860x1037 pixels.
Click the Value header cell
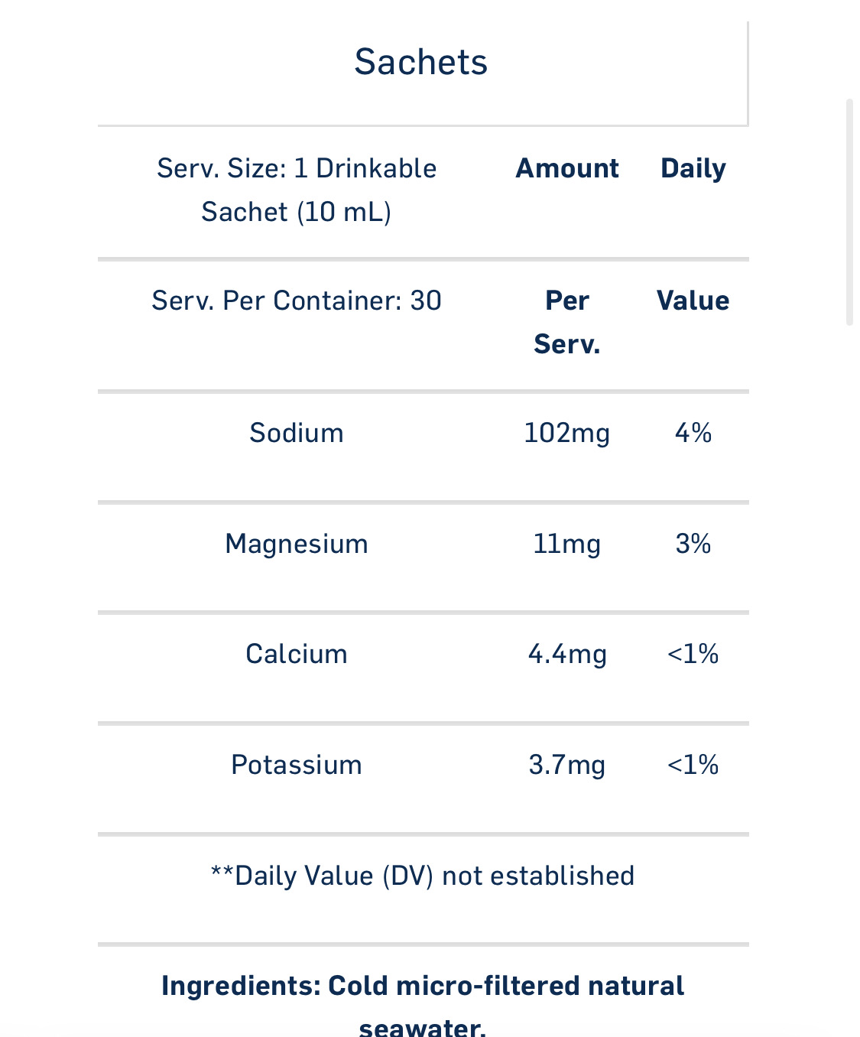(x=693, y=301)
